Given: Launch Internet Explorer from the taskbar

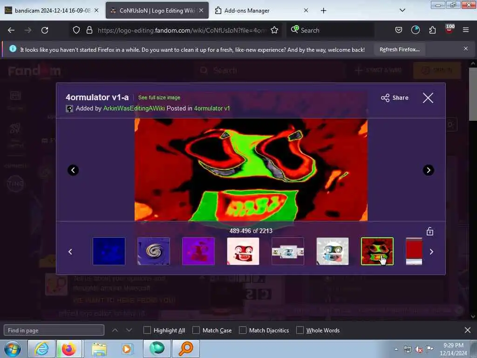Looking at the screenshot, I should click(41, 349).
